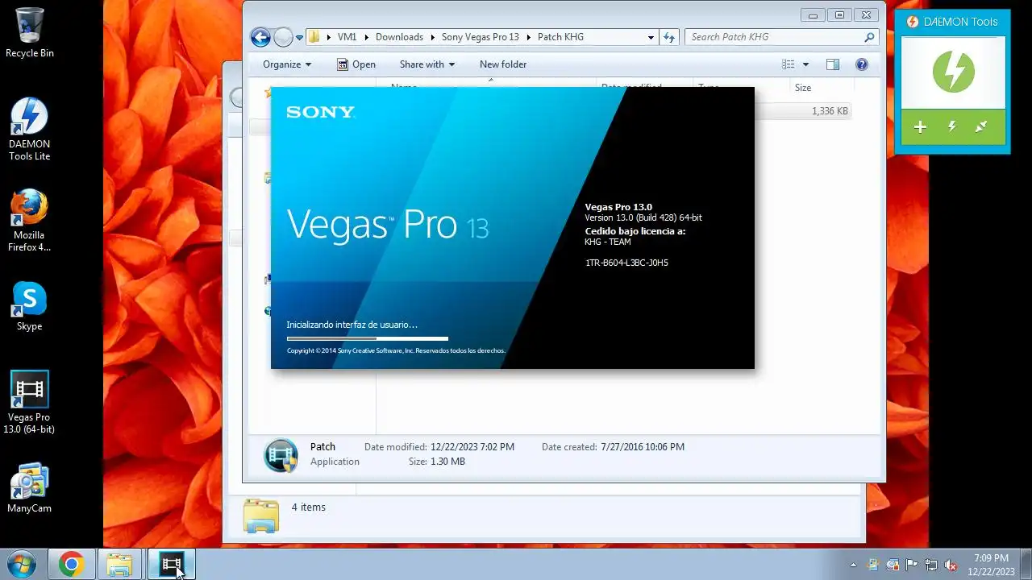This screenshot has width=1032, height=580.
Task: Click the DAEMON Tools gadget title text
Action: [960, 22]
